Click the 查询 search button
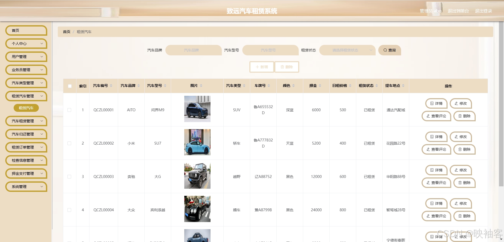The image size is (504, 242). coord(390,50)
